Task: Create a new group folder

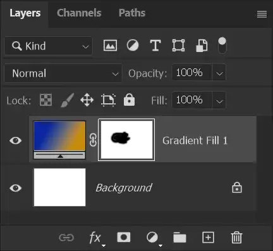Action: point(179,238)
